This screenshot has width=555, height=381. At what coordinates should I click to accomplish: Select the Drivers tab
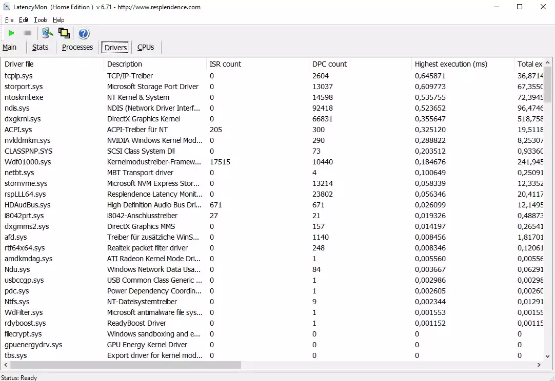click(116, 47)
